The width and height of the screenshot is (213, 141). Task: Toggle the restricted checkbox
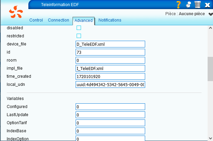pyautogui.click(x=79, y=36)
